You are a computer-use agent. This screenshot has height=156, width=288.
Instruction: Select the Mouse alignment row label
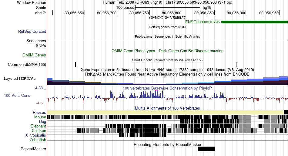tap(40, 117)
